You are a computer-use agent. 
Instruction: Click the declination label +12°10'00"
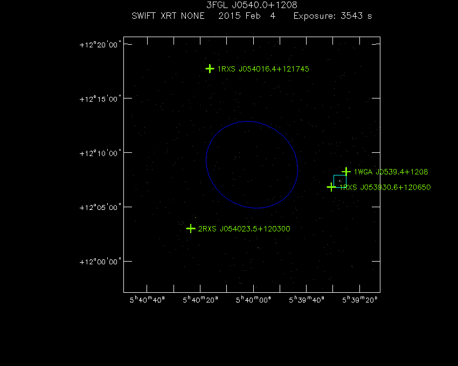[x=100, y=153]
